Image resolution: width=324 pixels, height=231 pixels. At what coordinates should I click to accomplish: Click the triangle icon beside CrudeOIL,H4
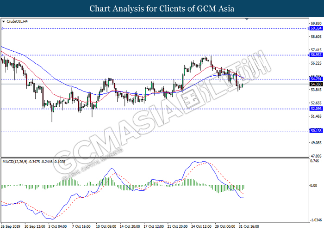click(4, 21)
